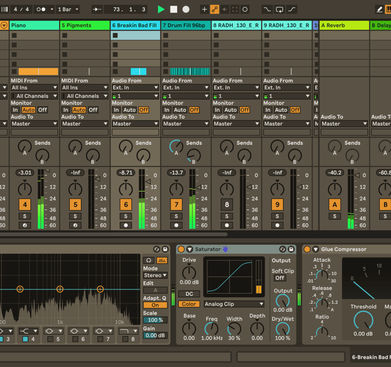Image resolution: width=391 pixels, height=367 pixels.
Task: Enable Saturator DC filter button
Action: click(x=189, y=294)
